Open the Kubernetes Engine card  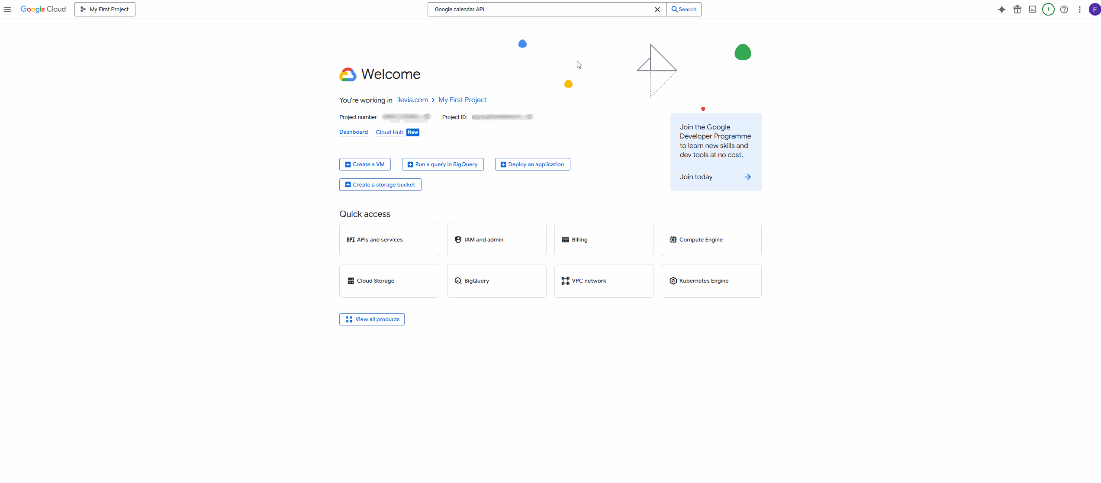click(x=711, y=280)
